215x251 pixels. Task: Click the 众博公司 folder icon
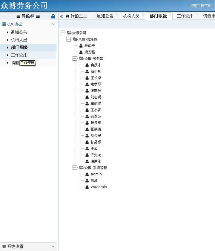(x=69, y=33)
